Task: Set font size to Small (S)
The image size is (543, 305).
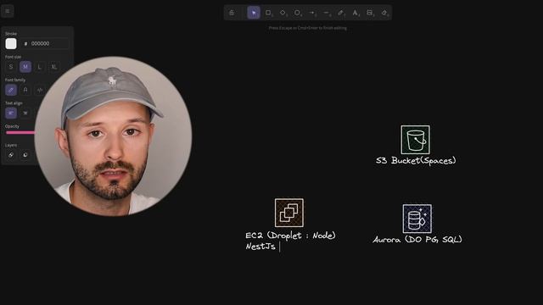Action: (11, 67)
